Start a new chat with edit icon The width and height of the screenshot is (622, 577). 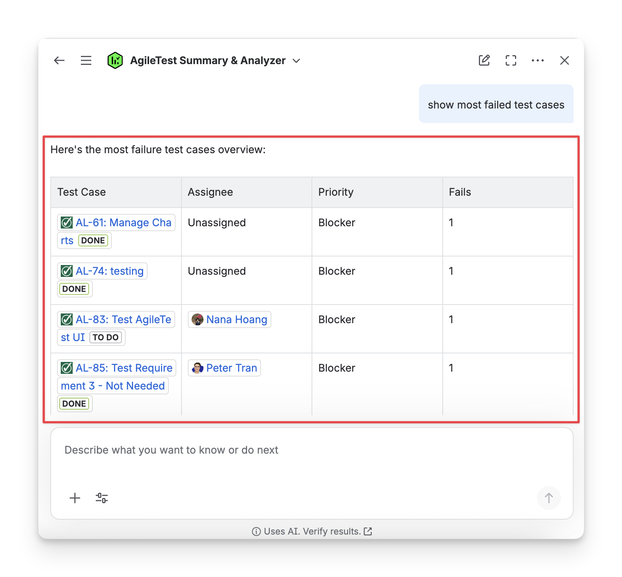click(484, 60)
